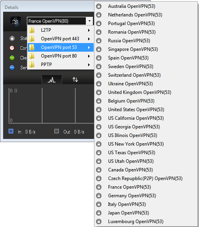Click the green client arrows icon

(x=12, y=58)
